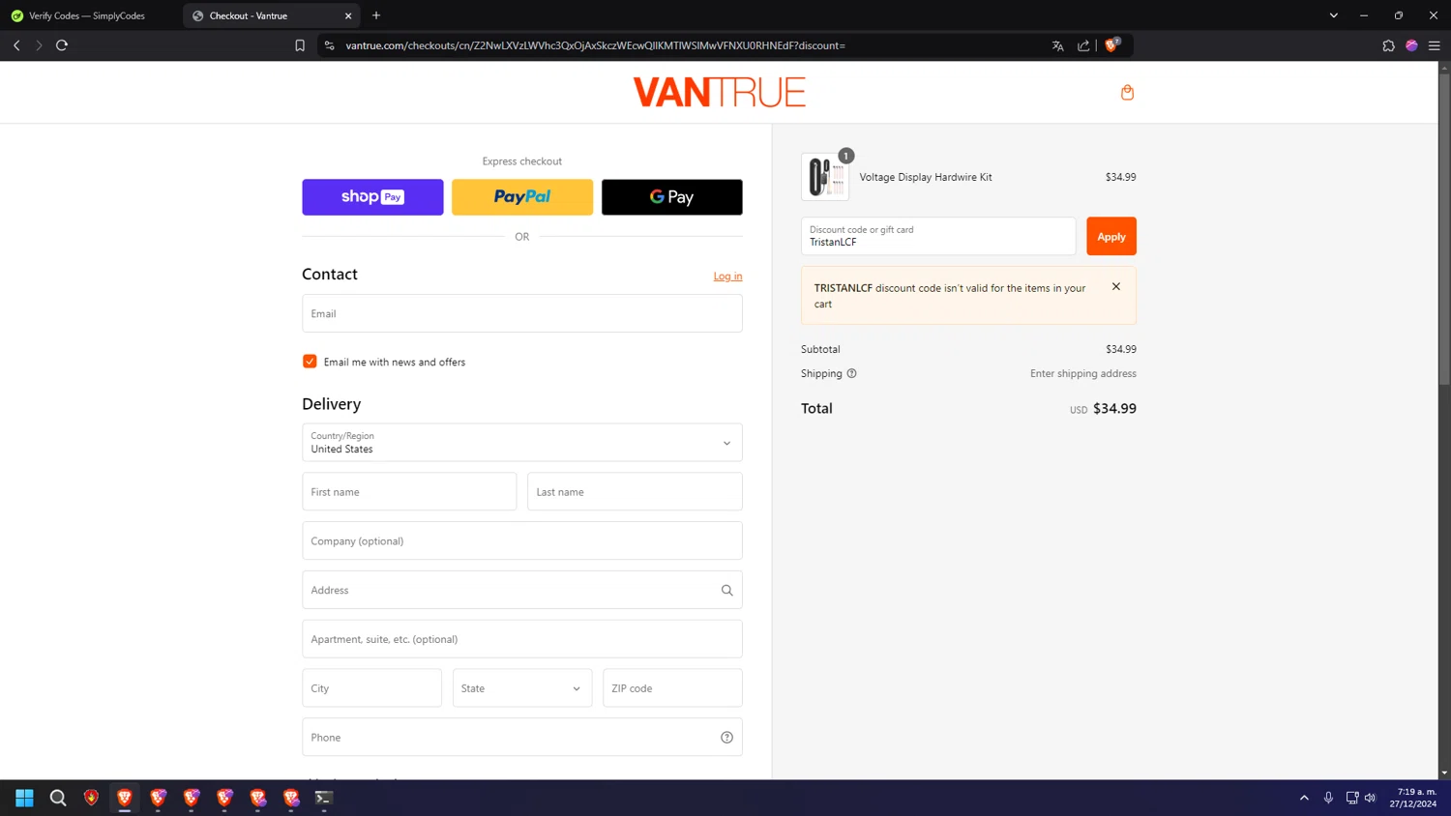Click the phone field help icon
Screen dimensions: 1451x816
pyautogui.click(x=726, y=738)
